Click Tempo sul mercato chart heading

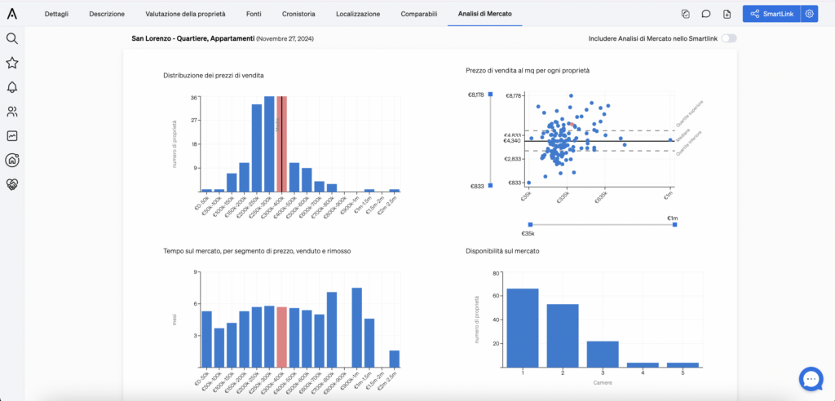pyautogui.click(x=257, y=250)
